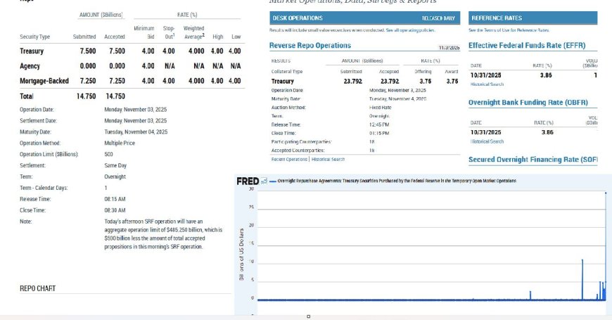Image resolution: width=612 pixels, height=320 pixels.
Task: Click the RELEASED DAILY label in header
Action: pos(438,18)
